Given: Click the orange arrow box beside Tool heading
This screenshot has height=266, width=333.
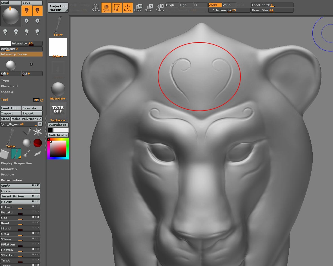Looking at the screenshot, I should pyautogui.click(x=36, y=100).
